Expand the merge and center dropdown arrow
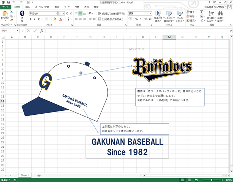This screenshot has width=233, height=182. (125, 19)
